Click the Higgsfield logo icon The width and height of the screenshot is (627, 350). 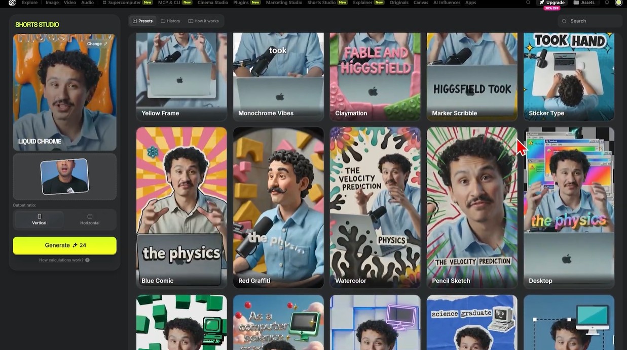(12, 3)
